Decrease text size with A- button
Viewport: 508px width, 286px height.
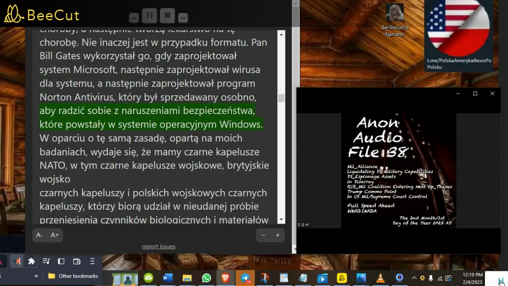(40, 235)
